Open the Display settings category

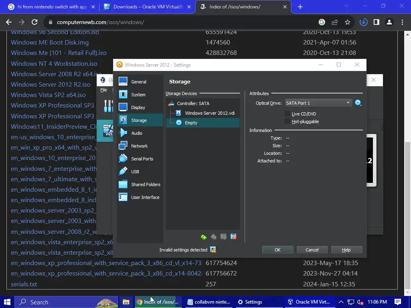pyautogui.click(x=139, y=107)
